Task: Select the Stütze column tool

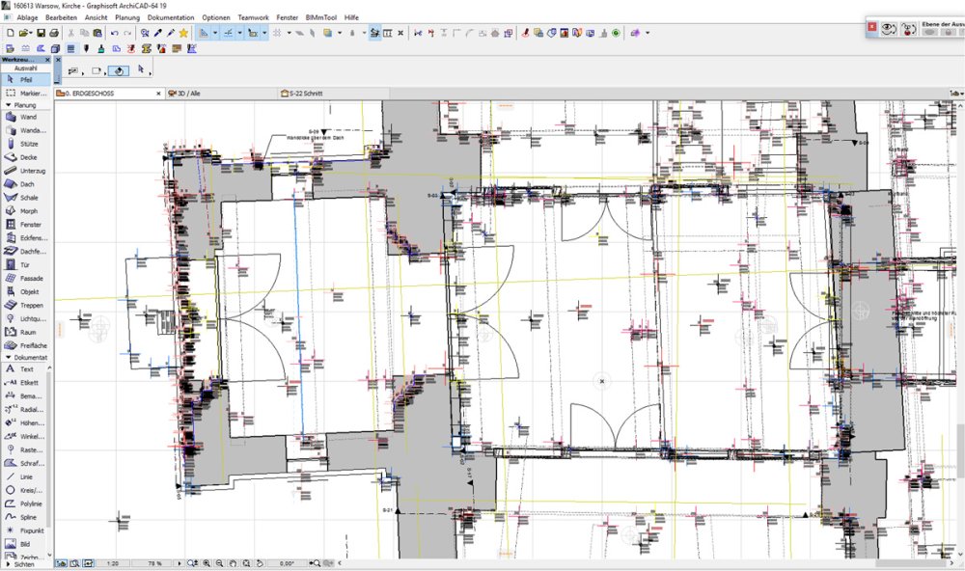Action: coord(27,144)
